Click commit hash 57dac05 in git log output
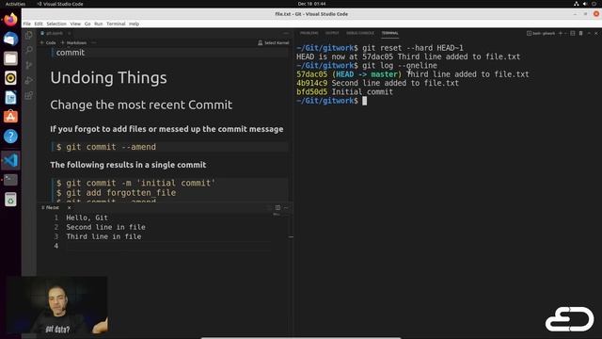 pyautogui.click(x=311, y=74)
